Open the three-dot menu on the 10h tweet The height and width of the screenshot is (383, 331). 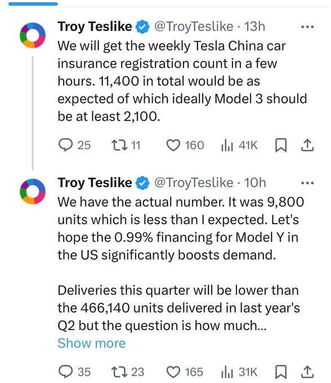[307, 183]
